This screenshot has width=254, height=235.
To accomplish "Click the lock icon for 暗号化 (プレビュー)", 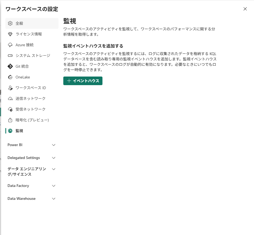I will point(10,120).
